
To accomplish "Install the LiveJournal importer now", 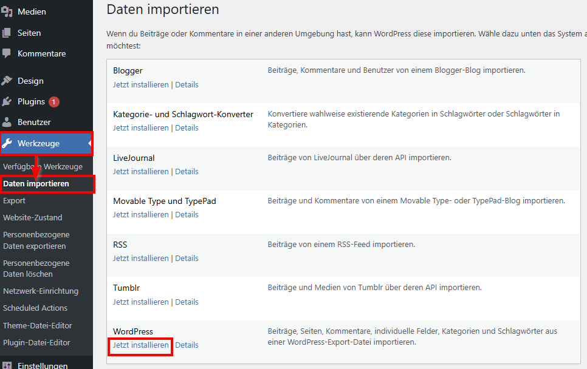I will click(141, 172).
